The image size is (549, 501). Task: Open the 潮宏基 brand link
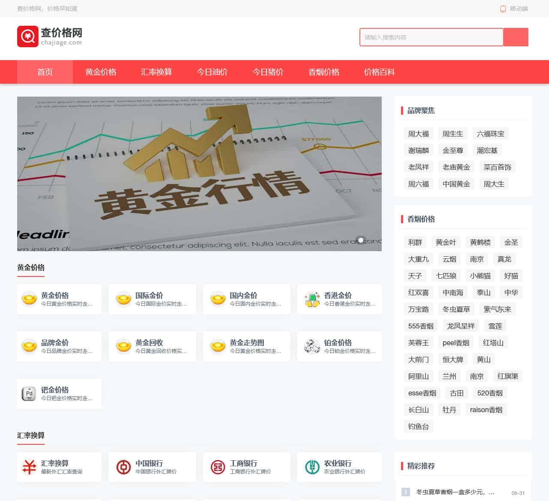tap(487, 150)
